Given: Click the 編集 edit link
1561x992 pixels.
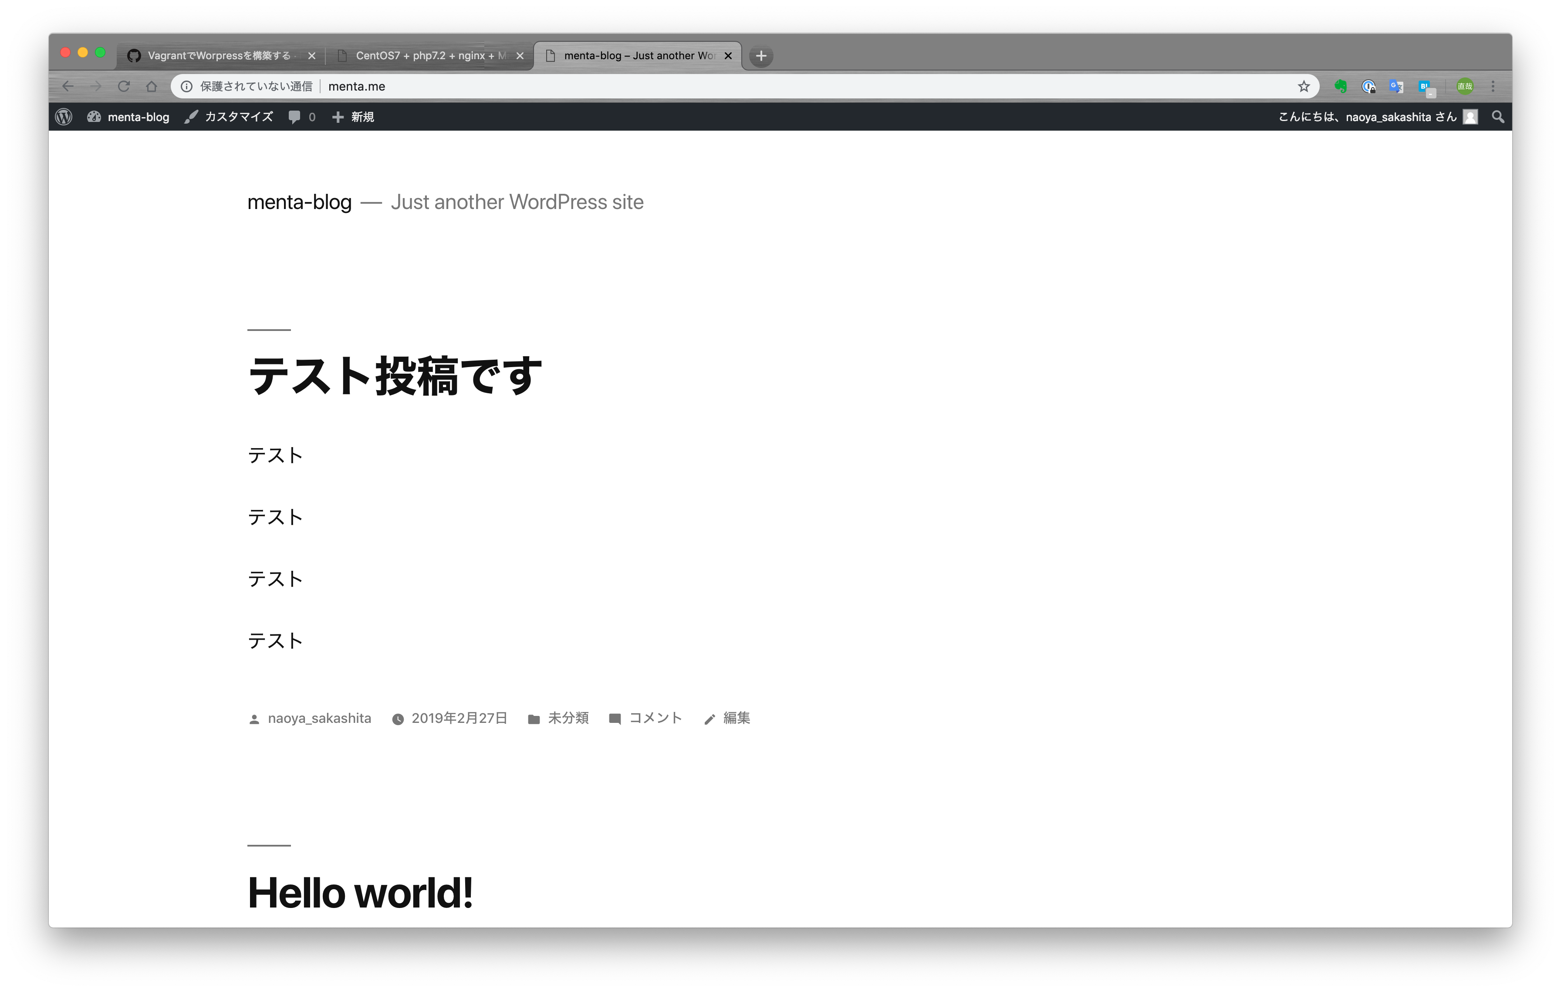Looking at the screenshot, I should pos(735,718).
